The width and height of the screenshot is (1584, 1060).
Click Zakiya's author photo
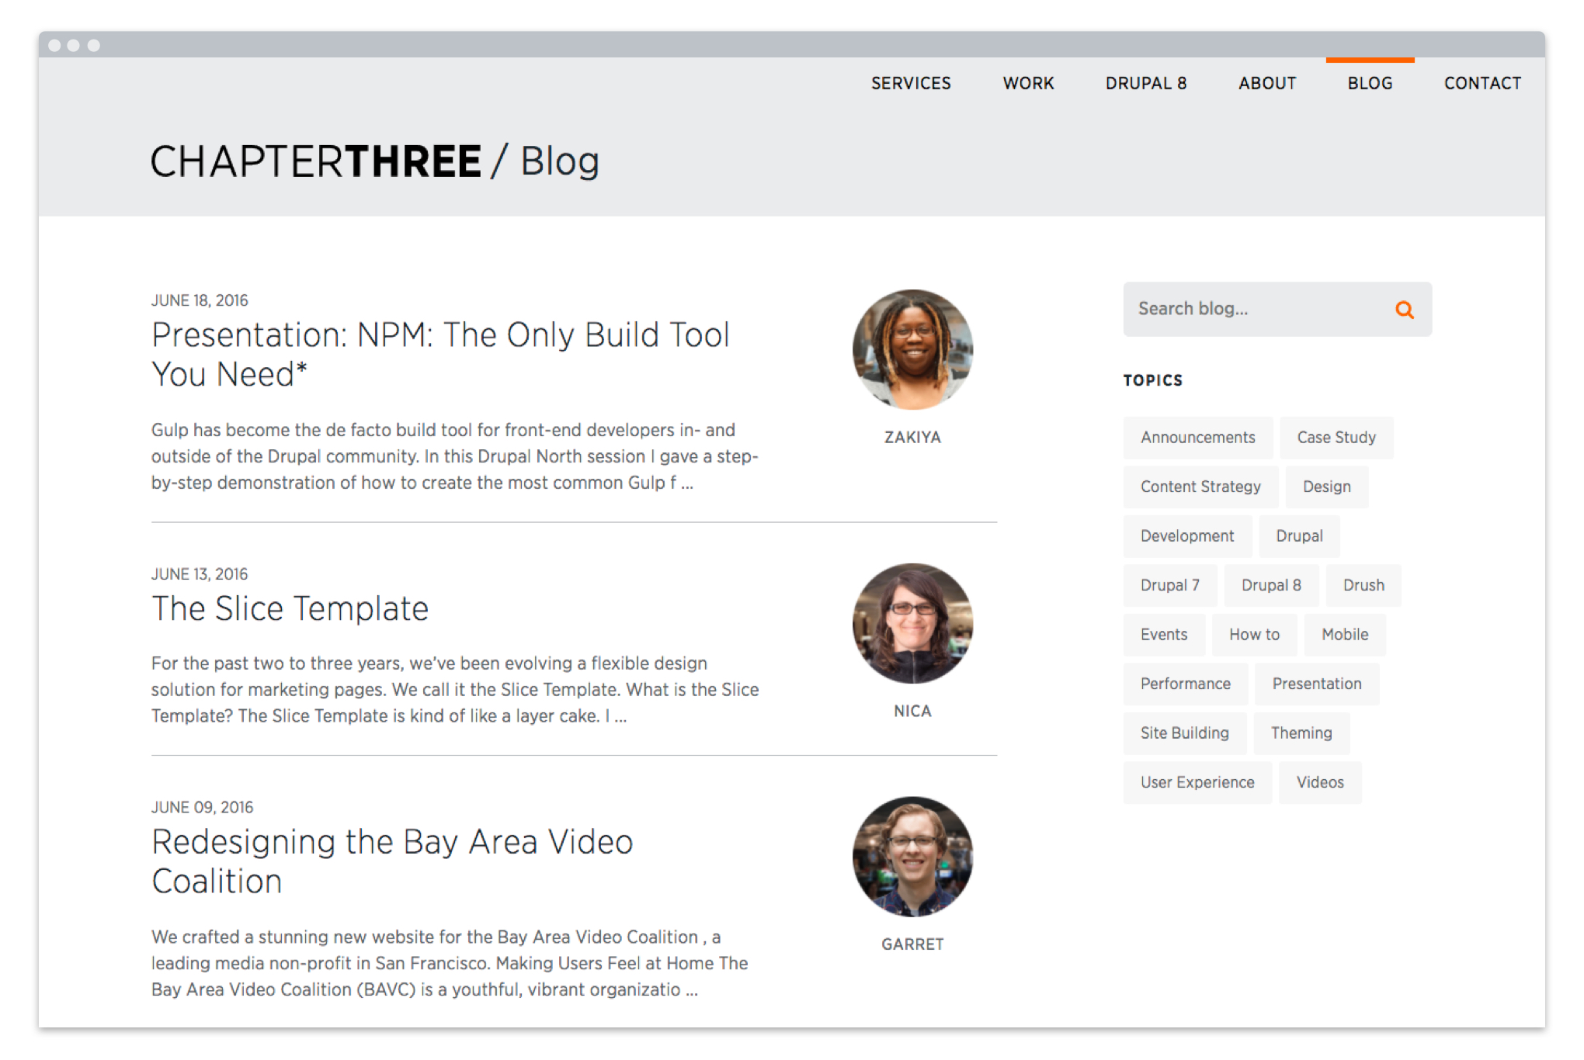click(912, 349)
